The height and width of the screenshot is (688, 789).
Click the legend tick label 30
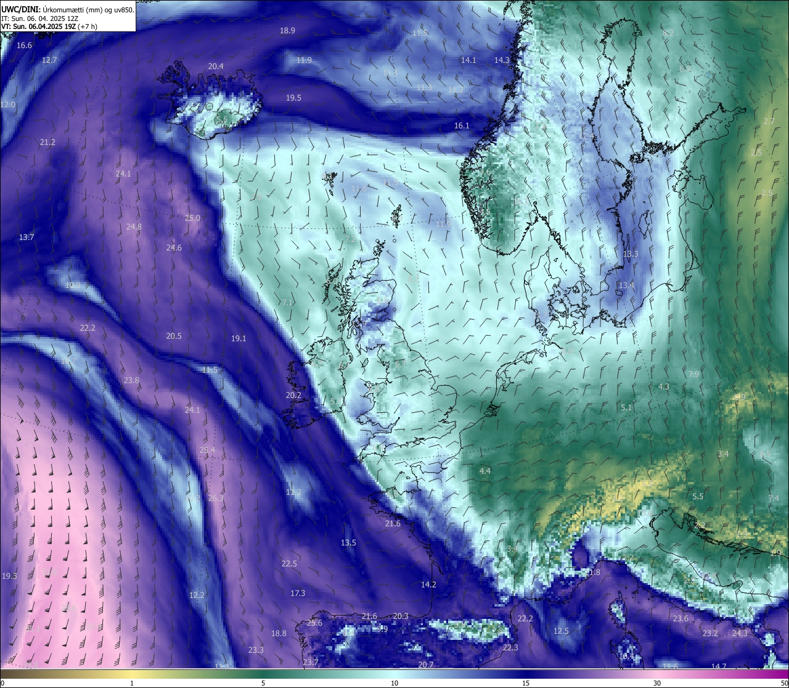pyautogui.click(x=657, y=683)
